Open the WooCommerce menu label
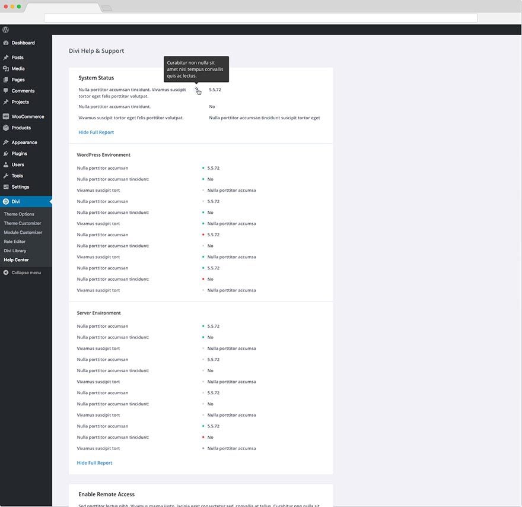Screen dimensions: 522x507 click(x=28, y=116)
